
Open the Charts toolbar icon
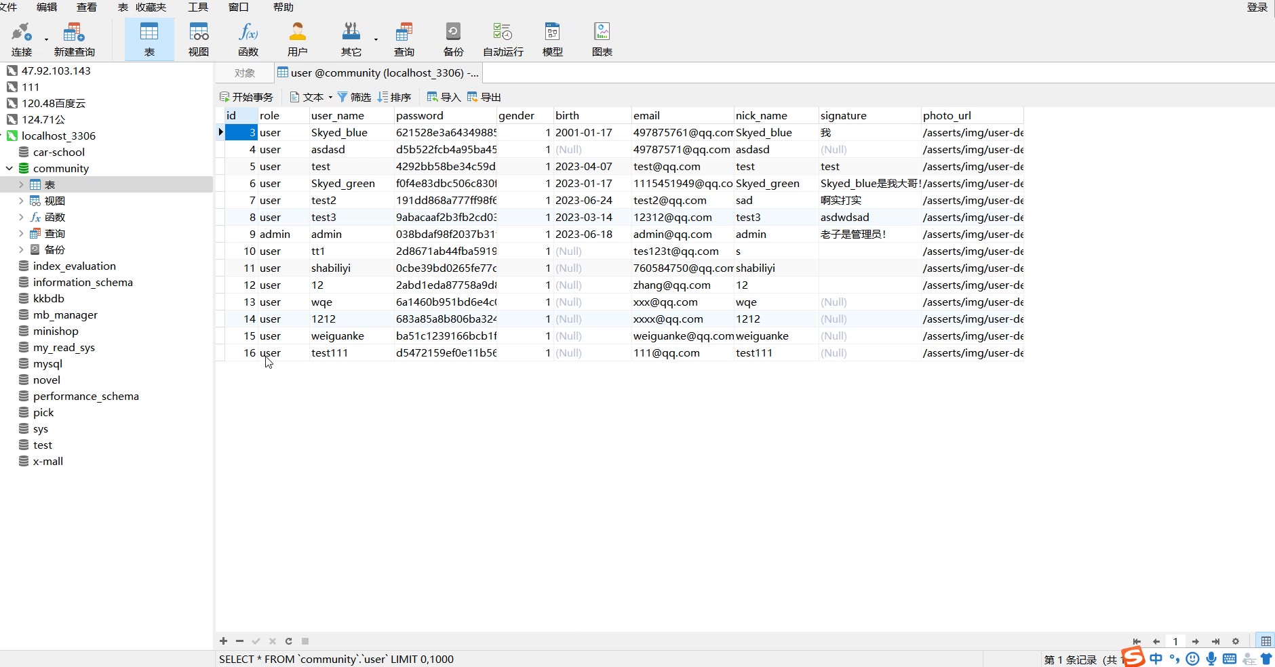(602, 39)
